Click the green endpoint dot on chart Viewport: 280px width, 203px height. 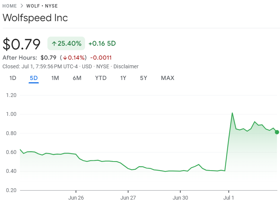pos(277,132)
